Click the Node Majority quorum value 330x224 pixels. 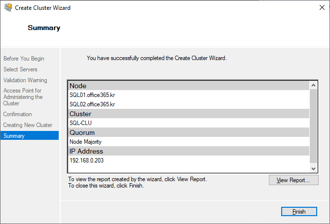coord(189,142)
